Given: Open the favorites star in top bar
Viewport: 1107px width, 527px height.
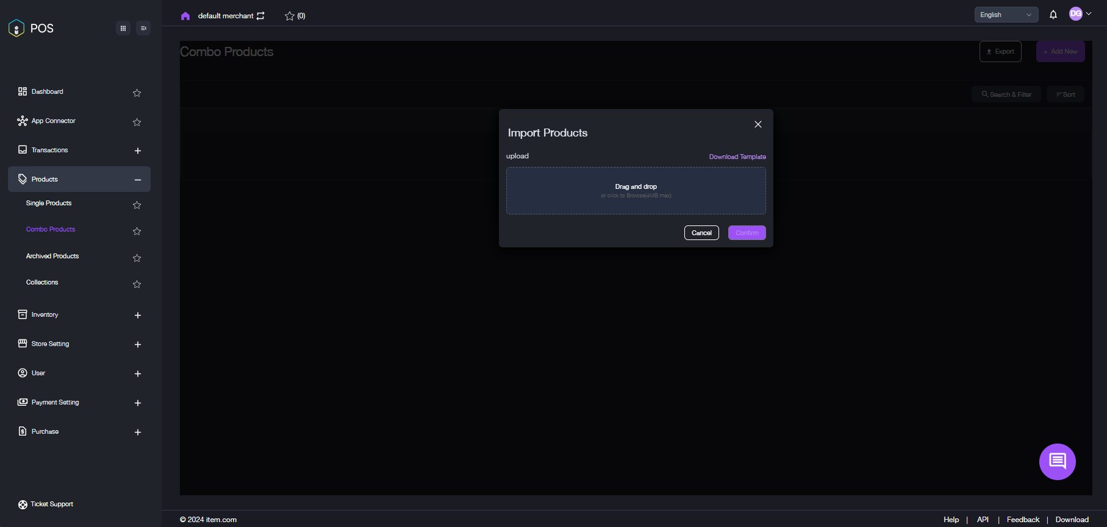Looking at the screenshot, I should click(290, 16).
